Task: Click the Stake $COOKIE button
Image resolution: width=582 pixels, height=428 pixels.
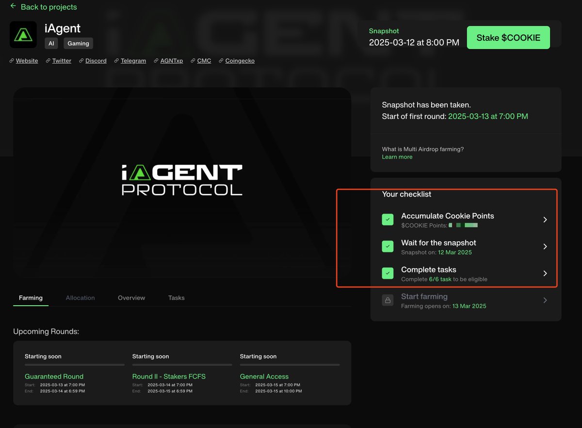Action: point(508,37)
